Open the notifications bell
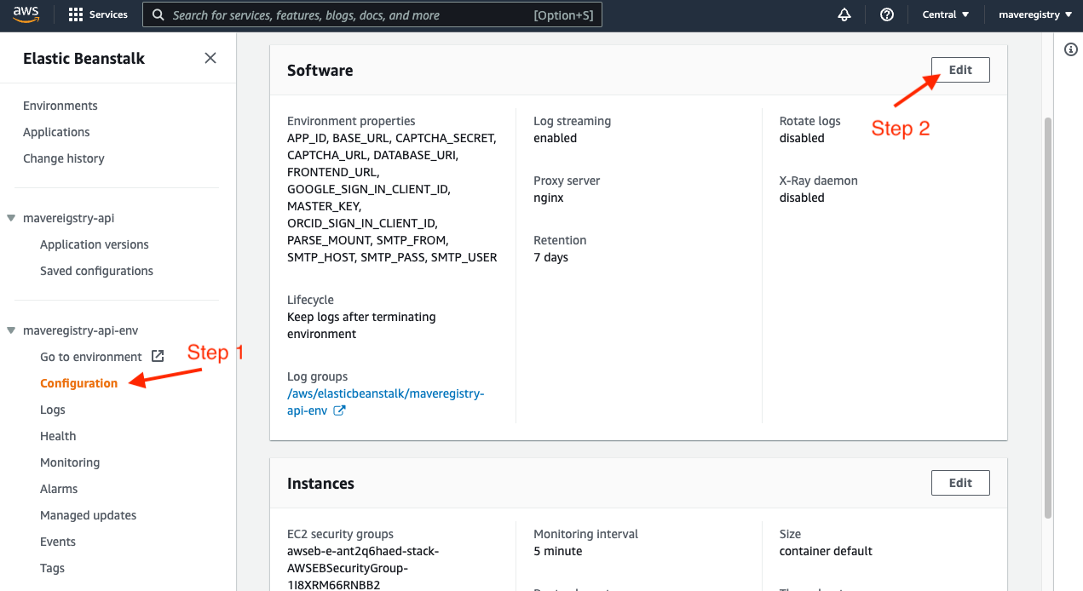Viewport: 1083px width, 591px height. pos(844,14)
